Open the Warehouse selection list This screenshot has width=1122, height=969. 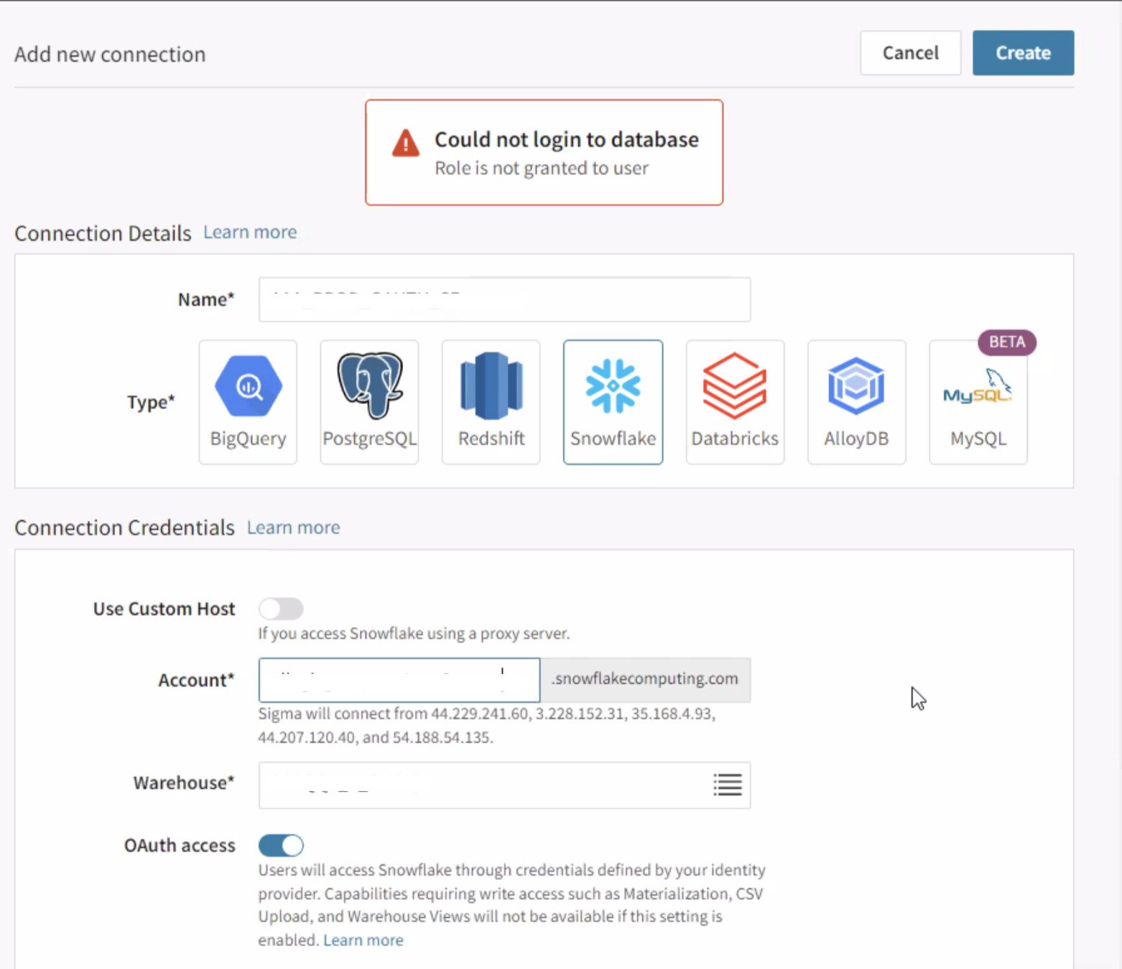coord(727,785)
